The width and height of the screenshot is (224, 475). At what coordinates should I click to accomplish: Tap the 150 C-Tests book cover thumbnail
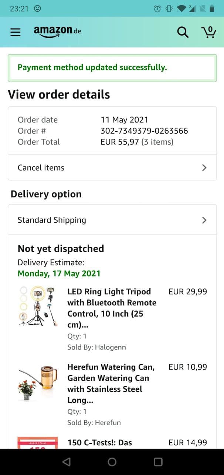pyautogui.click(x=38, y=443)
